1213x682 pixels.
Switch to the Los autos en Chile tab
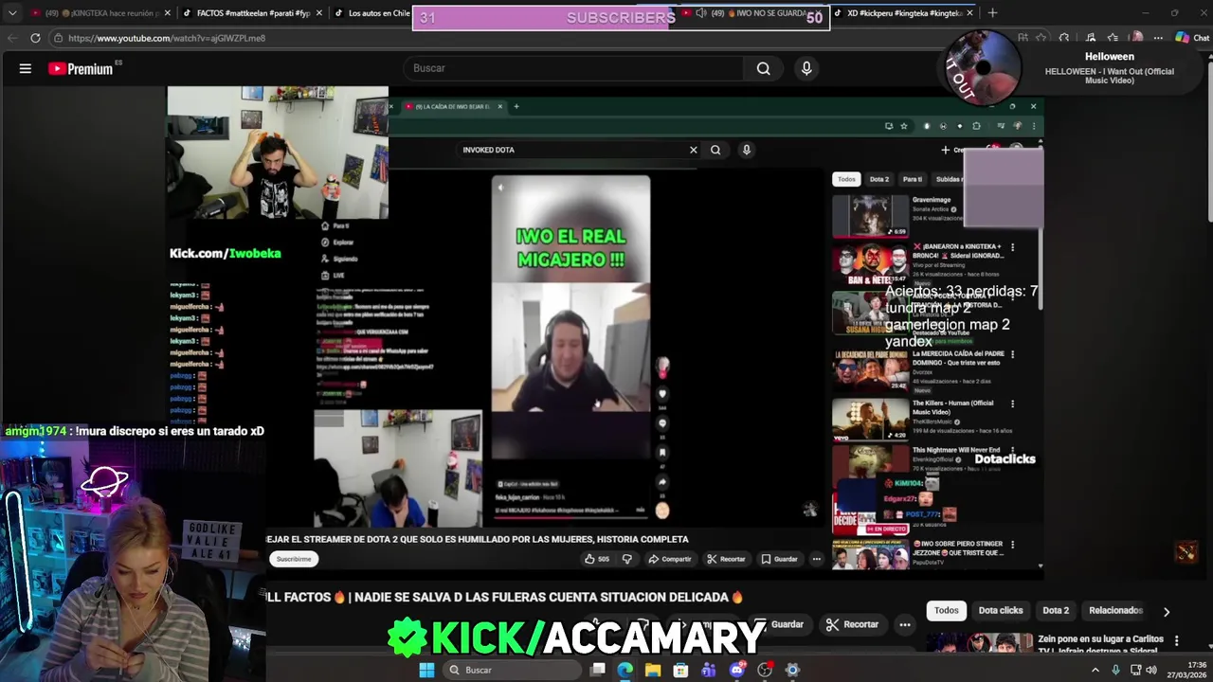(x=373, y=13)
